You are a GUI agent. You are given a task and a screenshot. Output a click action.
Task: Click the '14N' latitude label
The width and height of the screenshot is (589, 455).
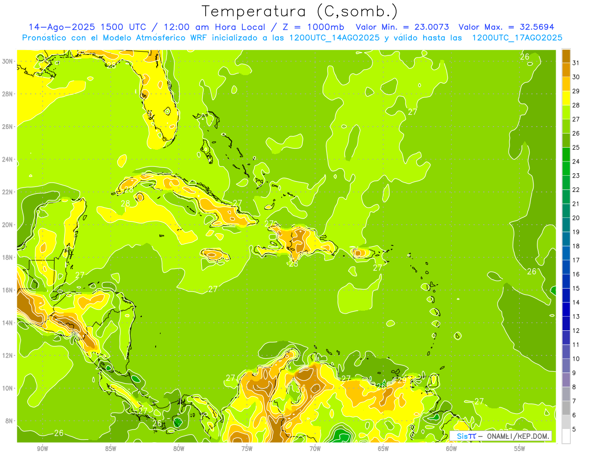[8, 323]
